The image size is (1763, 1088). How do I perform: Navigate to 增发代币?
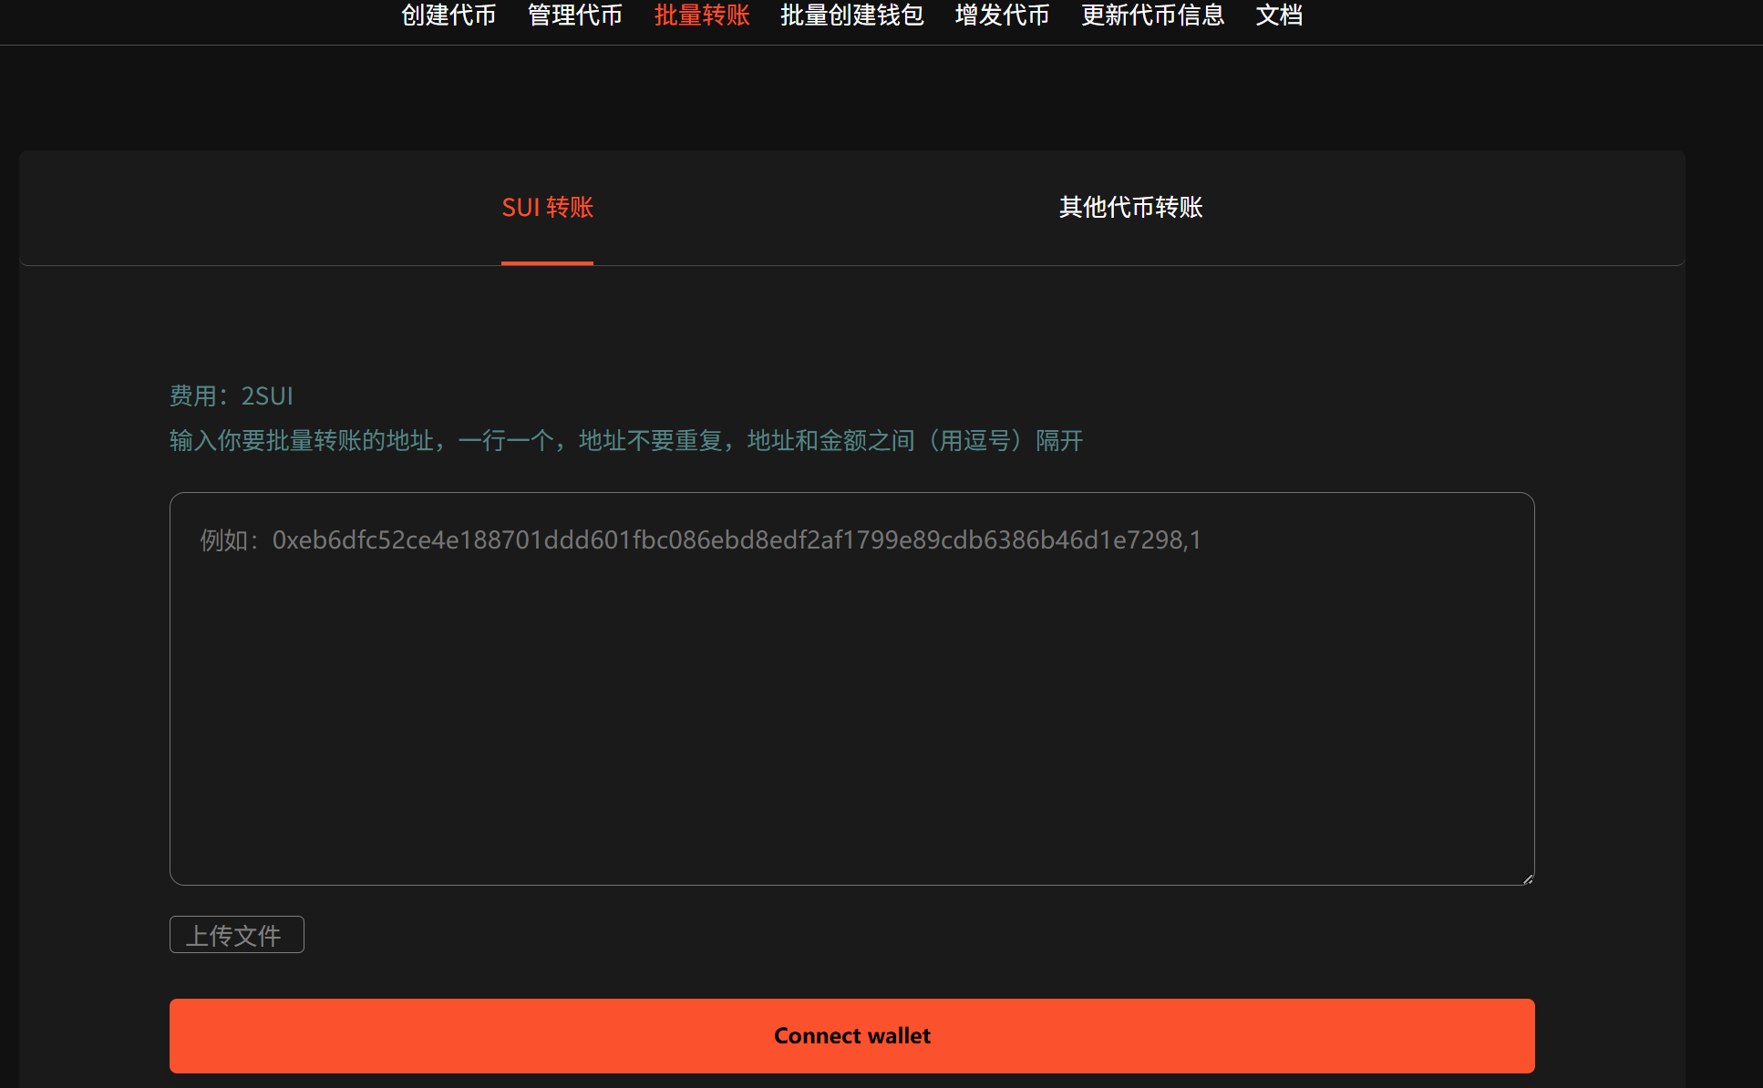[1003, 15]
